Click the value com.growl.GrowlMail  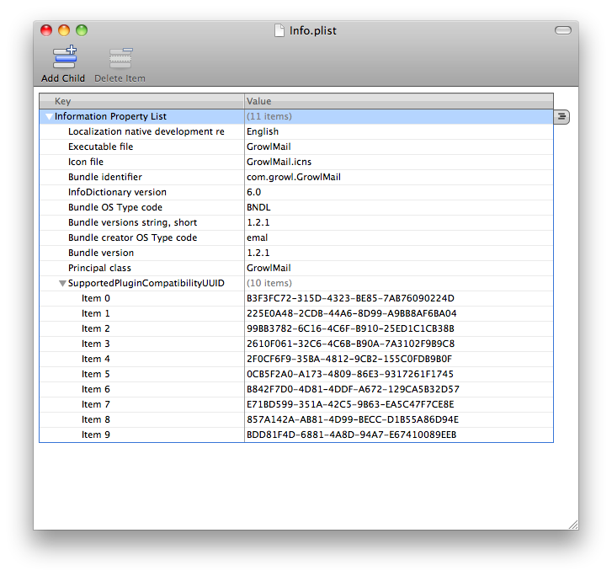click(x=294, y=177)
